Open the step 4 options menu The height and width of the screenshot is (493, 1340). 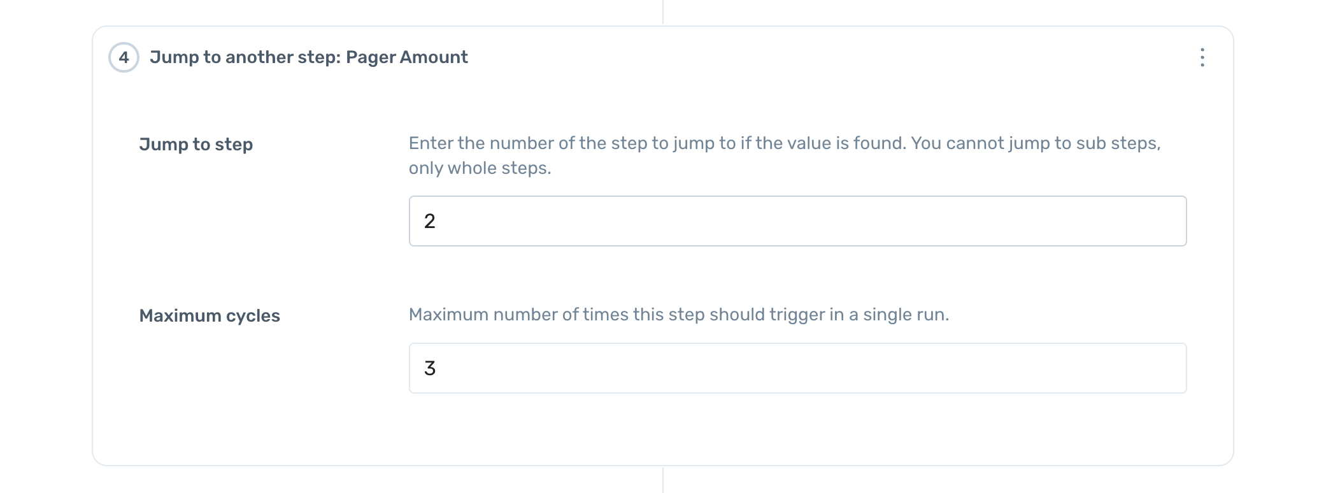[1202, 57]
